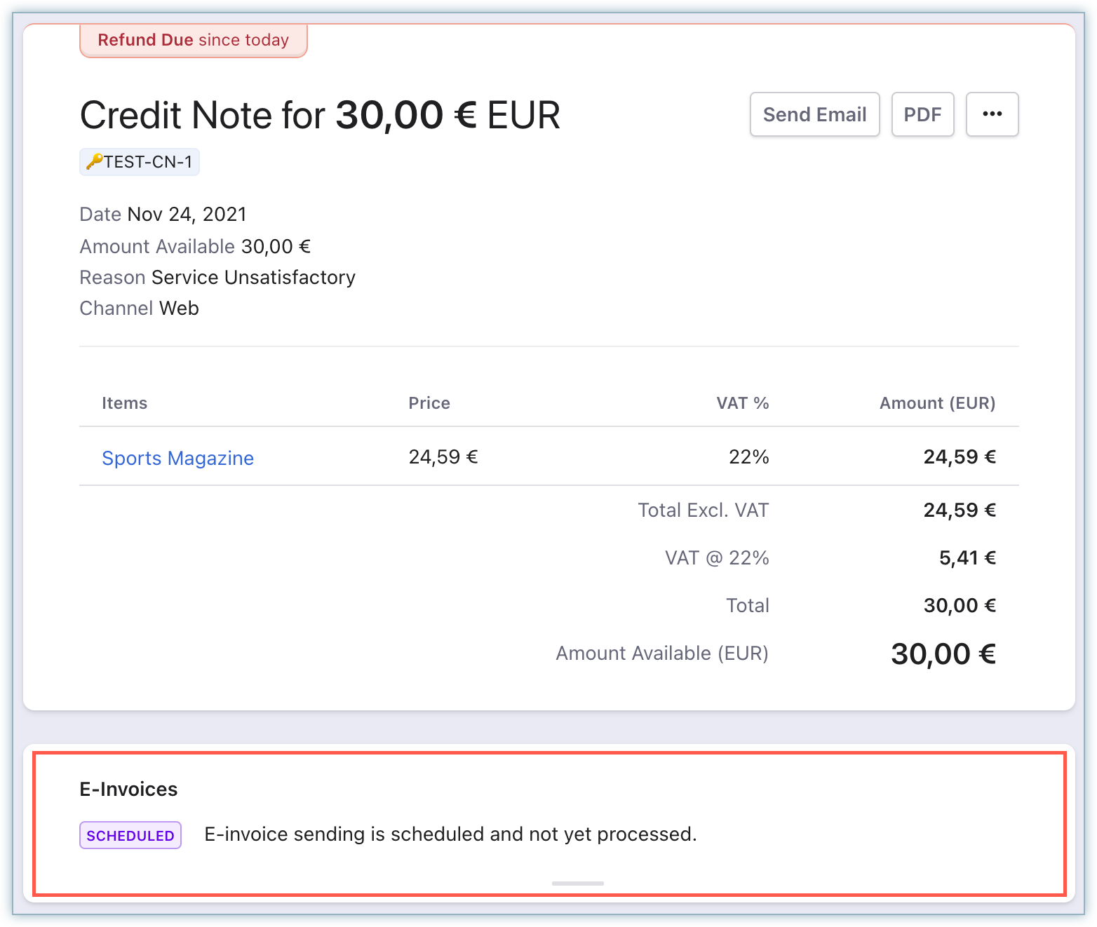Click the key icon beside TEST-CN-1

(x=94, y=162)
